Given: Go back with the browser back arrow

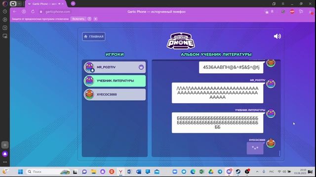Looking at the screenshot, I should (x=14, y=12).
